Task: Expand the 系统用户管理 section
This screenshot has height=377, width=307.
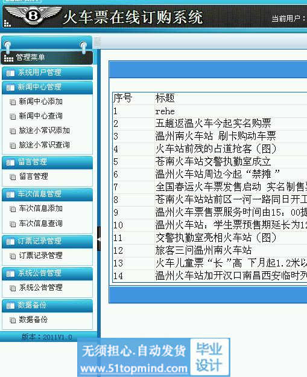Action: [x=47, y=73]
